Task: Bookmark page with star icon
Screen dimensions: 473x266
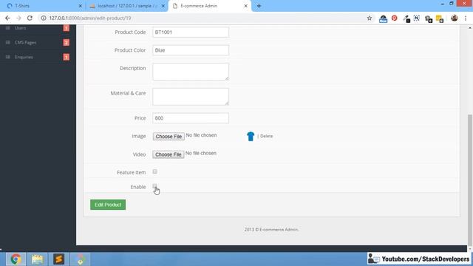Action: pyautogui.click(x=370, y=18)
